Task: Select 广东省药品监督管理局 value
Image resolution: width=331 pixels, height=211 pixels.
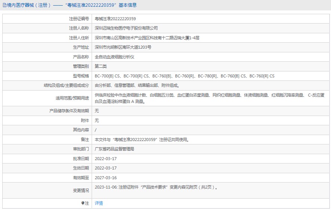Action: [114, 149]
